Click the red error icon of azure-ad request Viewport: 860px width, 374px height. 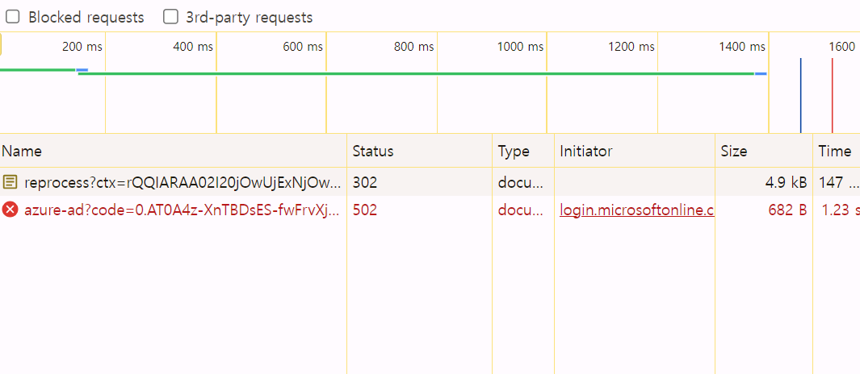click(x=10, y=210)
